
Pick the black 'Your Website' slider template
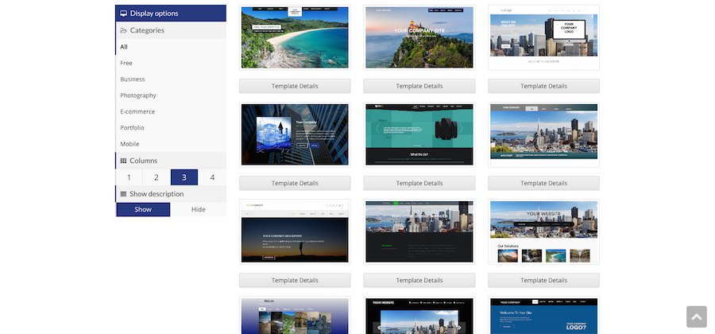[419, 315]
